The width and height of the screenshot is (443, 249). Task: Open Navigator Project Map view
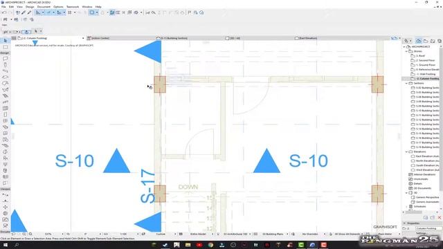coord(419,41)
